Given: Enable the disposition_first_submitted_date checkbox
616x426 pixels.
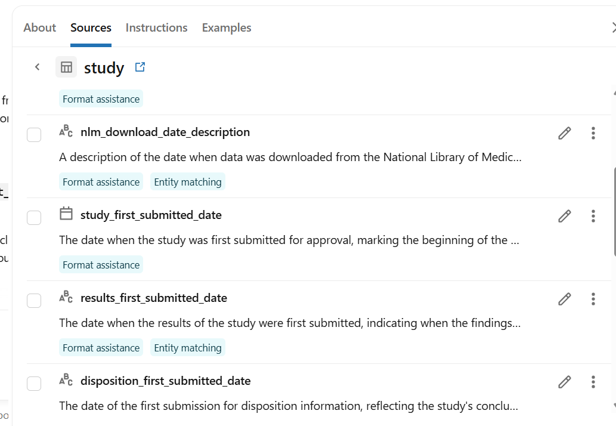Looking at the screenshot, I should (34, 384).
